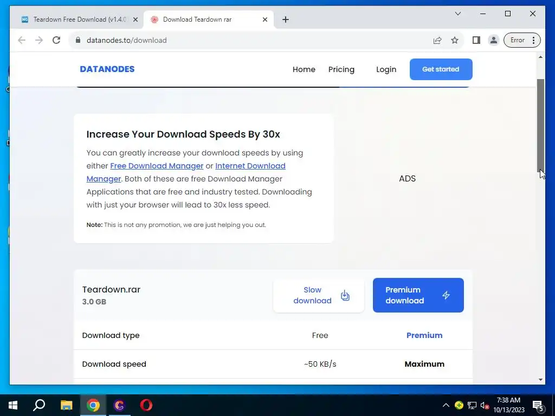Image resolution: width=555 pixels, height=416 pixels.
Task: Click scrollbar up arrow
Action: tap(540, 57)
